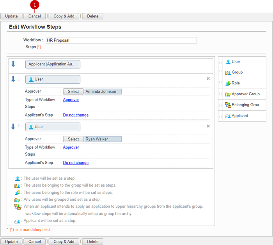Click legend role icon beside 'belonging to the role'
Screen dimensions: 273x245
point(18,192)
